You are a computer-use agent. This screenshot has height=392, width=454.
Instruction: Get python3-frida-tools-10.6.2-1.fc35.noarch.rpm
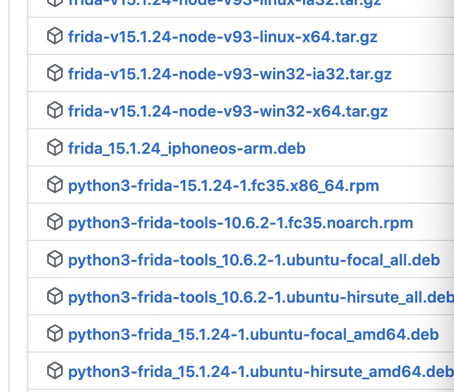[x=240, y=223]
